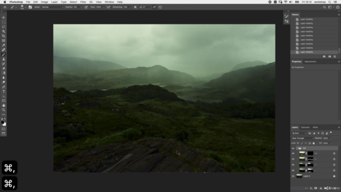Toggle visibility of layer named '--'
Viewport: 341px width, 192px height.
coord(293,165)
